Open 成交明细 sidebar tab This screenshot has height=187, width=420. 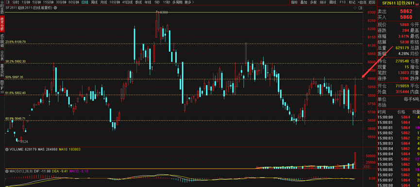pos(2,40)
